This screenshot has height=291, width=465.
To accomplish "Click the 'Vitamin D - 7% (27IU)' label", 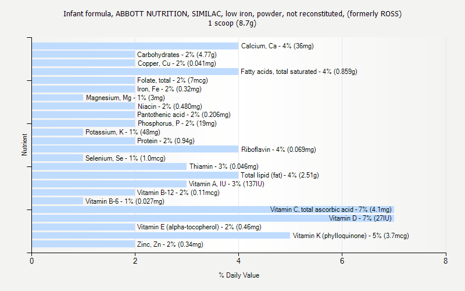I will coord(360,218).
